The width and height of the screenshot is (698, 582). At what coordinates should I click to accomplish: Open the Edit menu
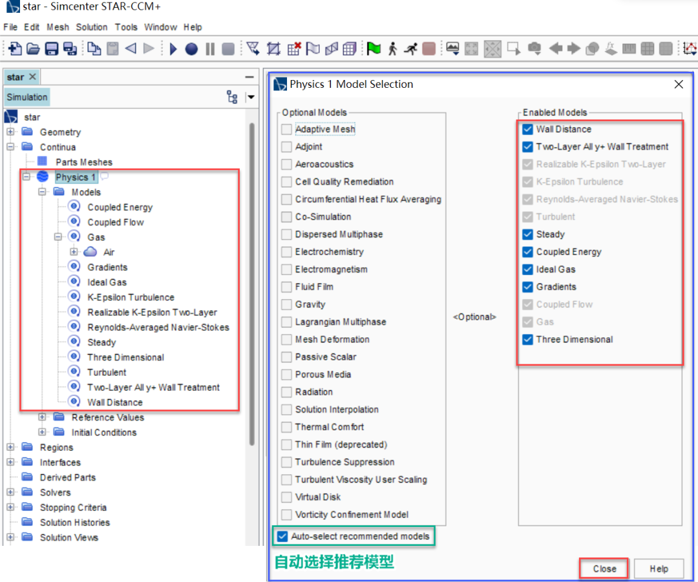point(32,27)
